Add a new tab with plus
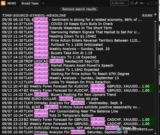Image resolution: width=160 pixels, height=135 pixels. (43, 3)
